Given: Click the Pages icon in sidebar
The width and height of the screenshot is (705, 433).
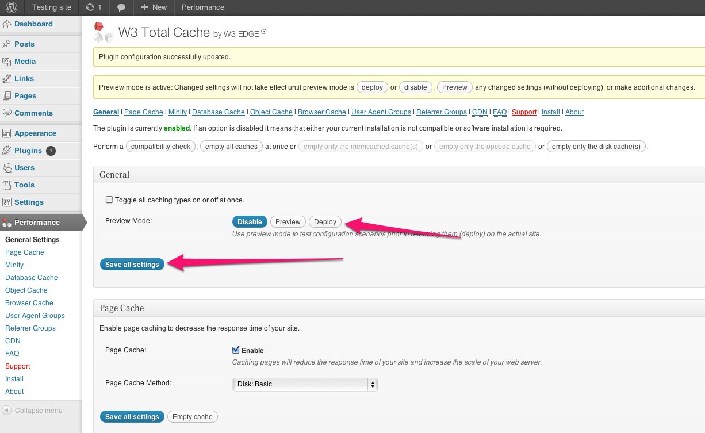Looking at the screenshot, I should click(7, 96).
